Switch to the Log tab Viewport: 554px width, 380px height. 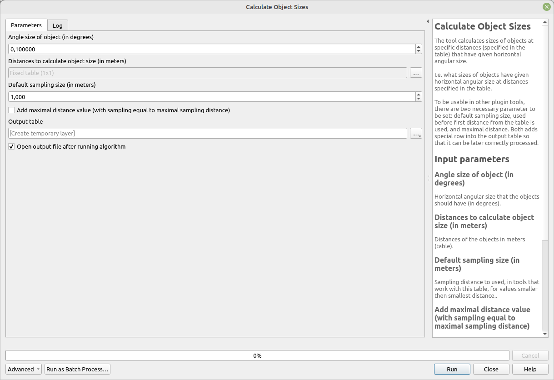click(57, 25)
